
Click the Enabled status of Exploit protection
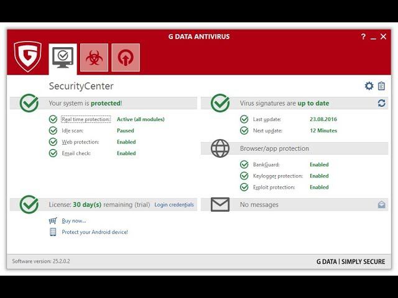pyautogui.click(x=319, y=187)
